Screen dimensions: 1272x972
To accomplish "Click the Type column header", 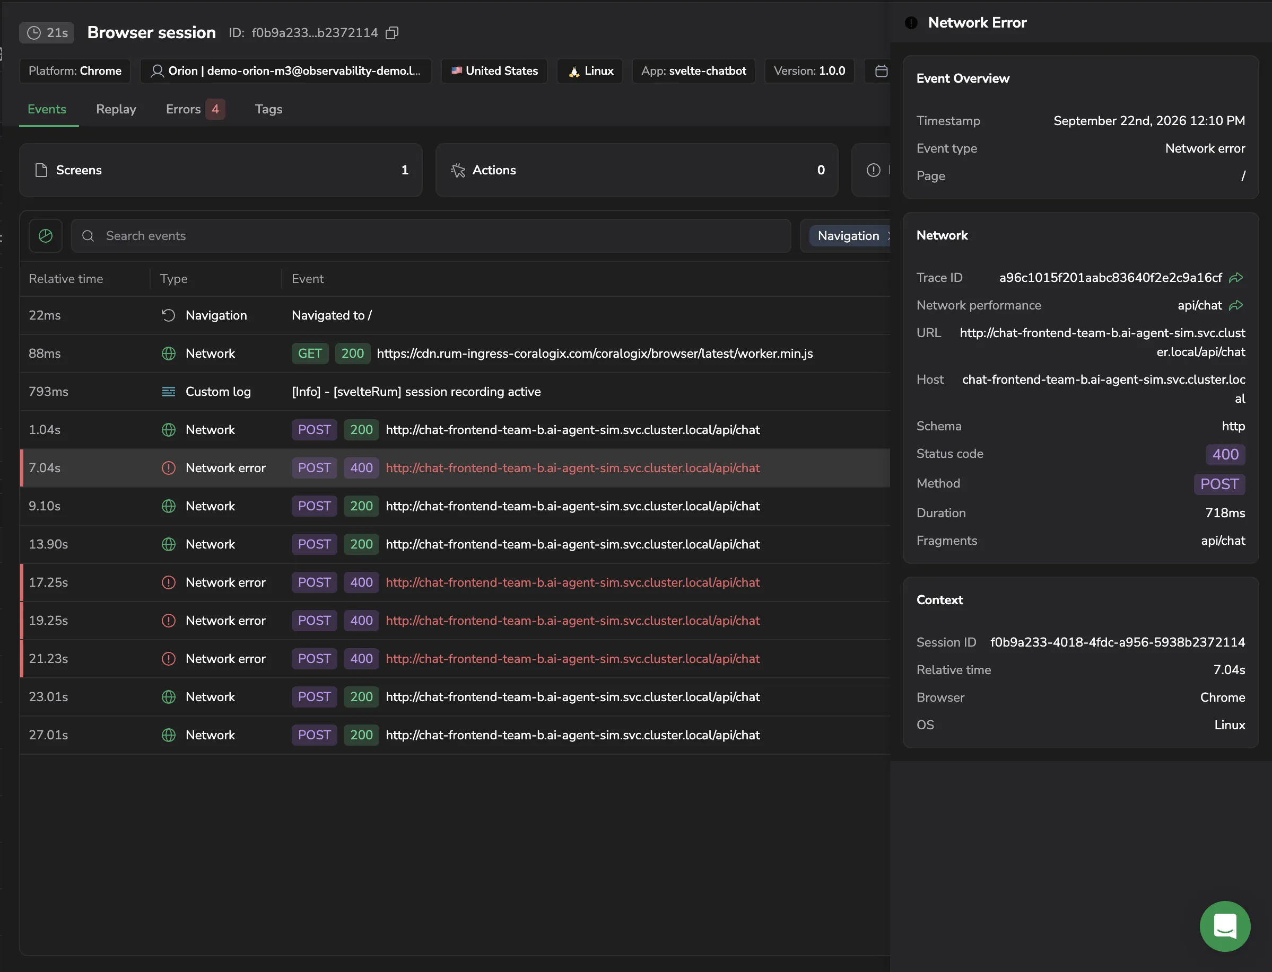I will pyautogui.click(x=173, y=279).
